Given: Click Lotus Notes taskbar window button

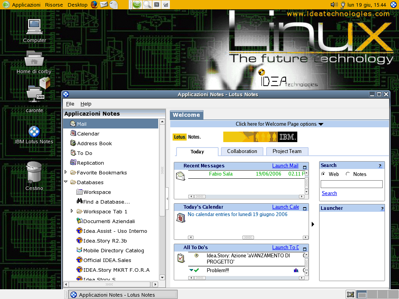Looking at the screenshot, I should 123,295.
